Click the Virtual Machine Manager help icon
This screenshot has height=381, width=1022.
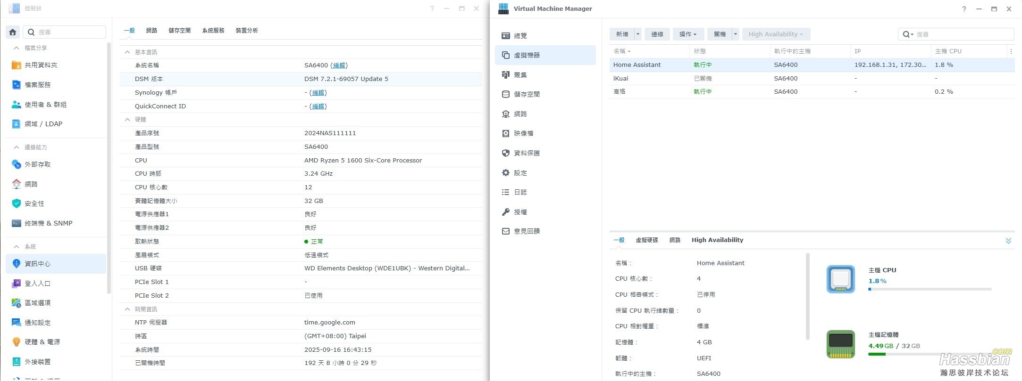[964, 9]
